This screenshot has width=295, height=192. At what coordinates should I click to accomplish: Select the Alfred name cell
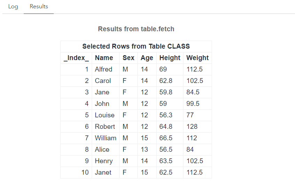coord(104,69)
